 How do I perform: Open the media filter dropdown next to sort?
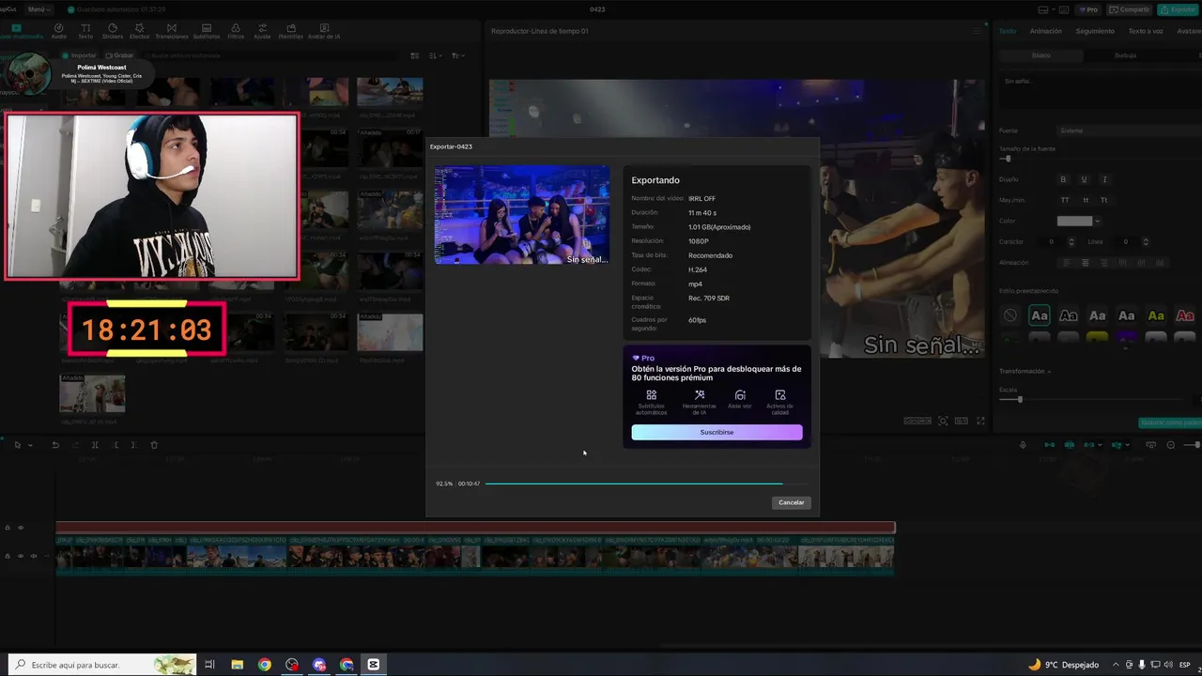point(457,55)
